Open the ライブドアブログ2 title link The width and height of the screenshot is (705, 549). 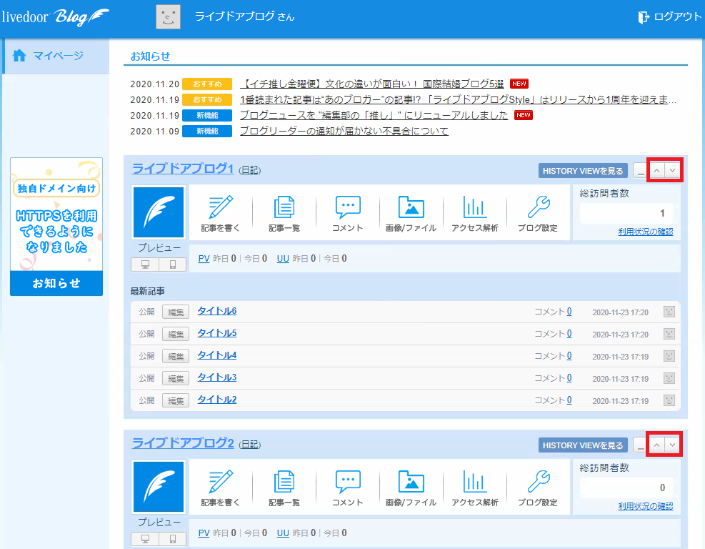(x=183, y=442)
